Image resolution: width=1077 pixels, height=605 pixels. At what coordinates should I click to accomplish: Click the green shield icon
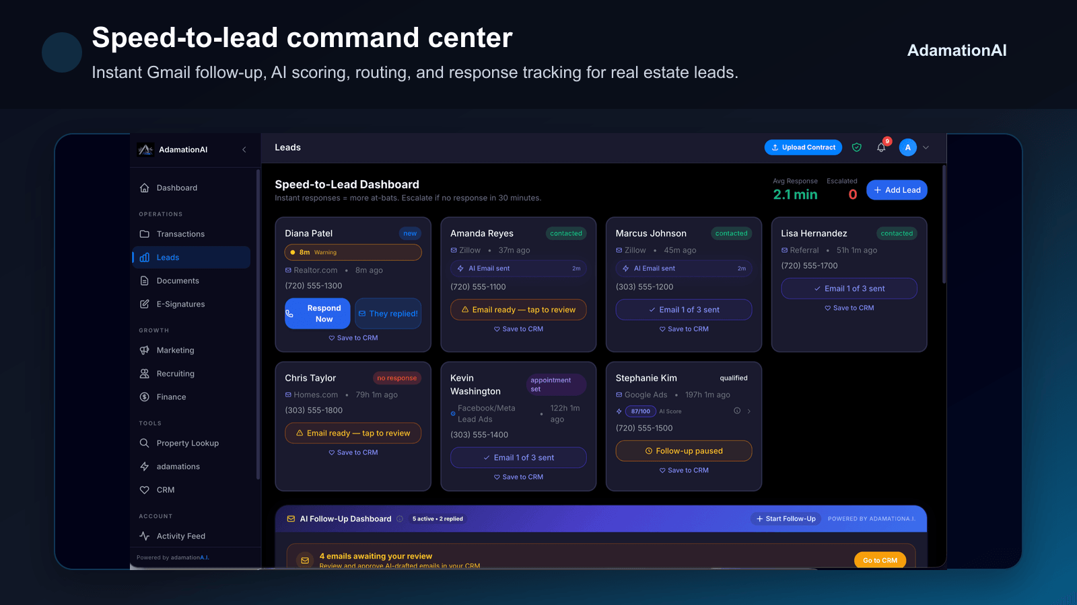coord(857,147)
